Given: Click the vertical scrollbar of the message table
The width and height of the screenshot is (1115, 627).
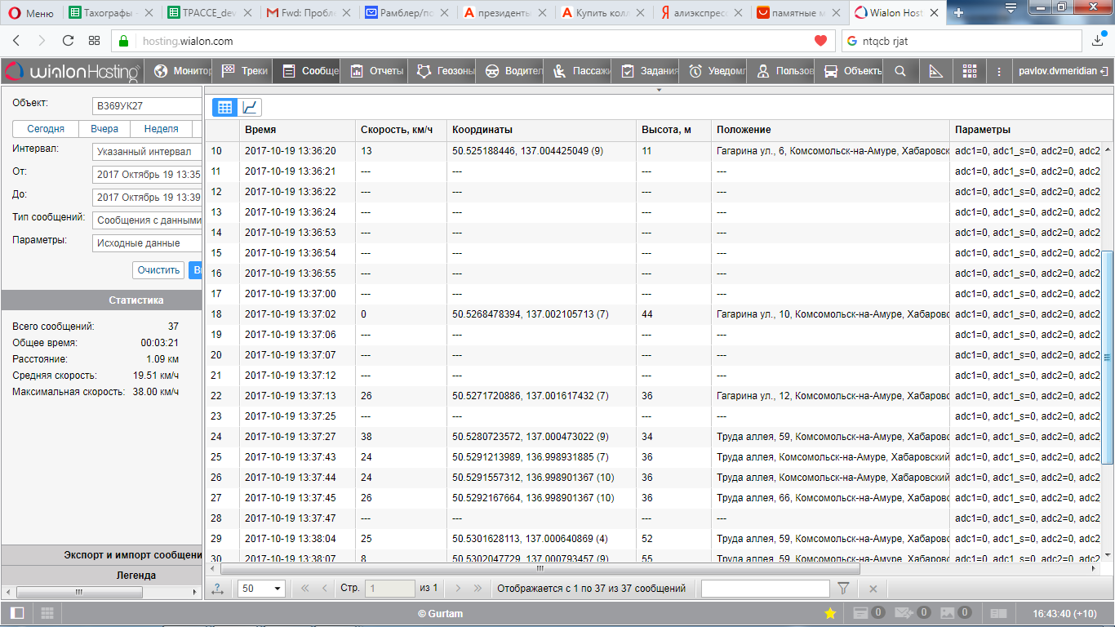Looking at the screenshot, I should [x=1108, y=357].
